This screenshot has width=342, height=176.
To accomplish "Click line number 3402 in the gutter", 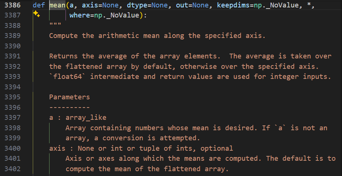I will click(13, 169).
